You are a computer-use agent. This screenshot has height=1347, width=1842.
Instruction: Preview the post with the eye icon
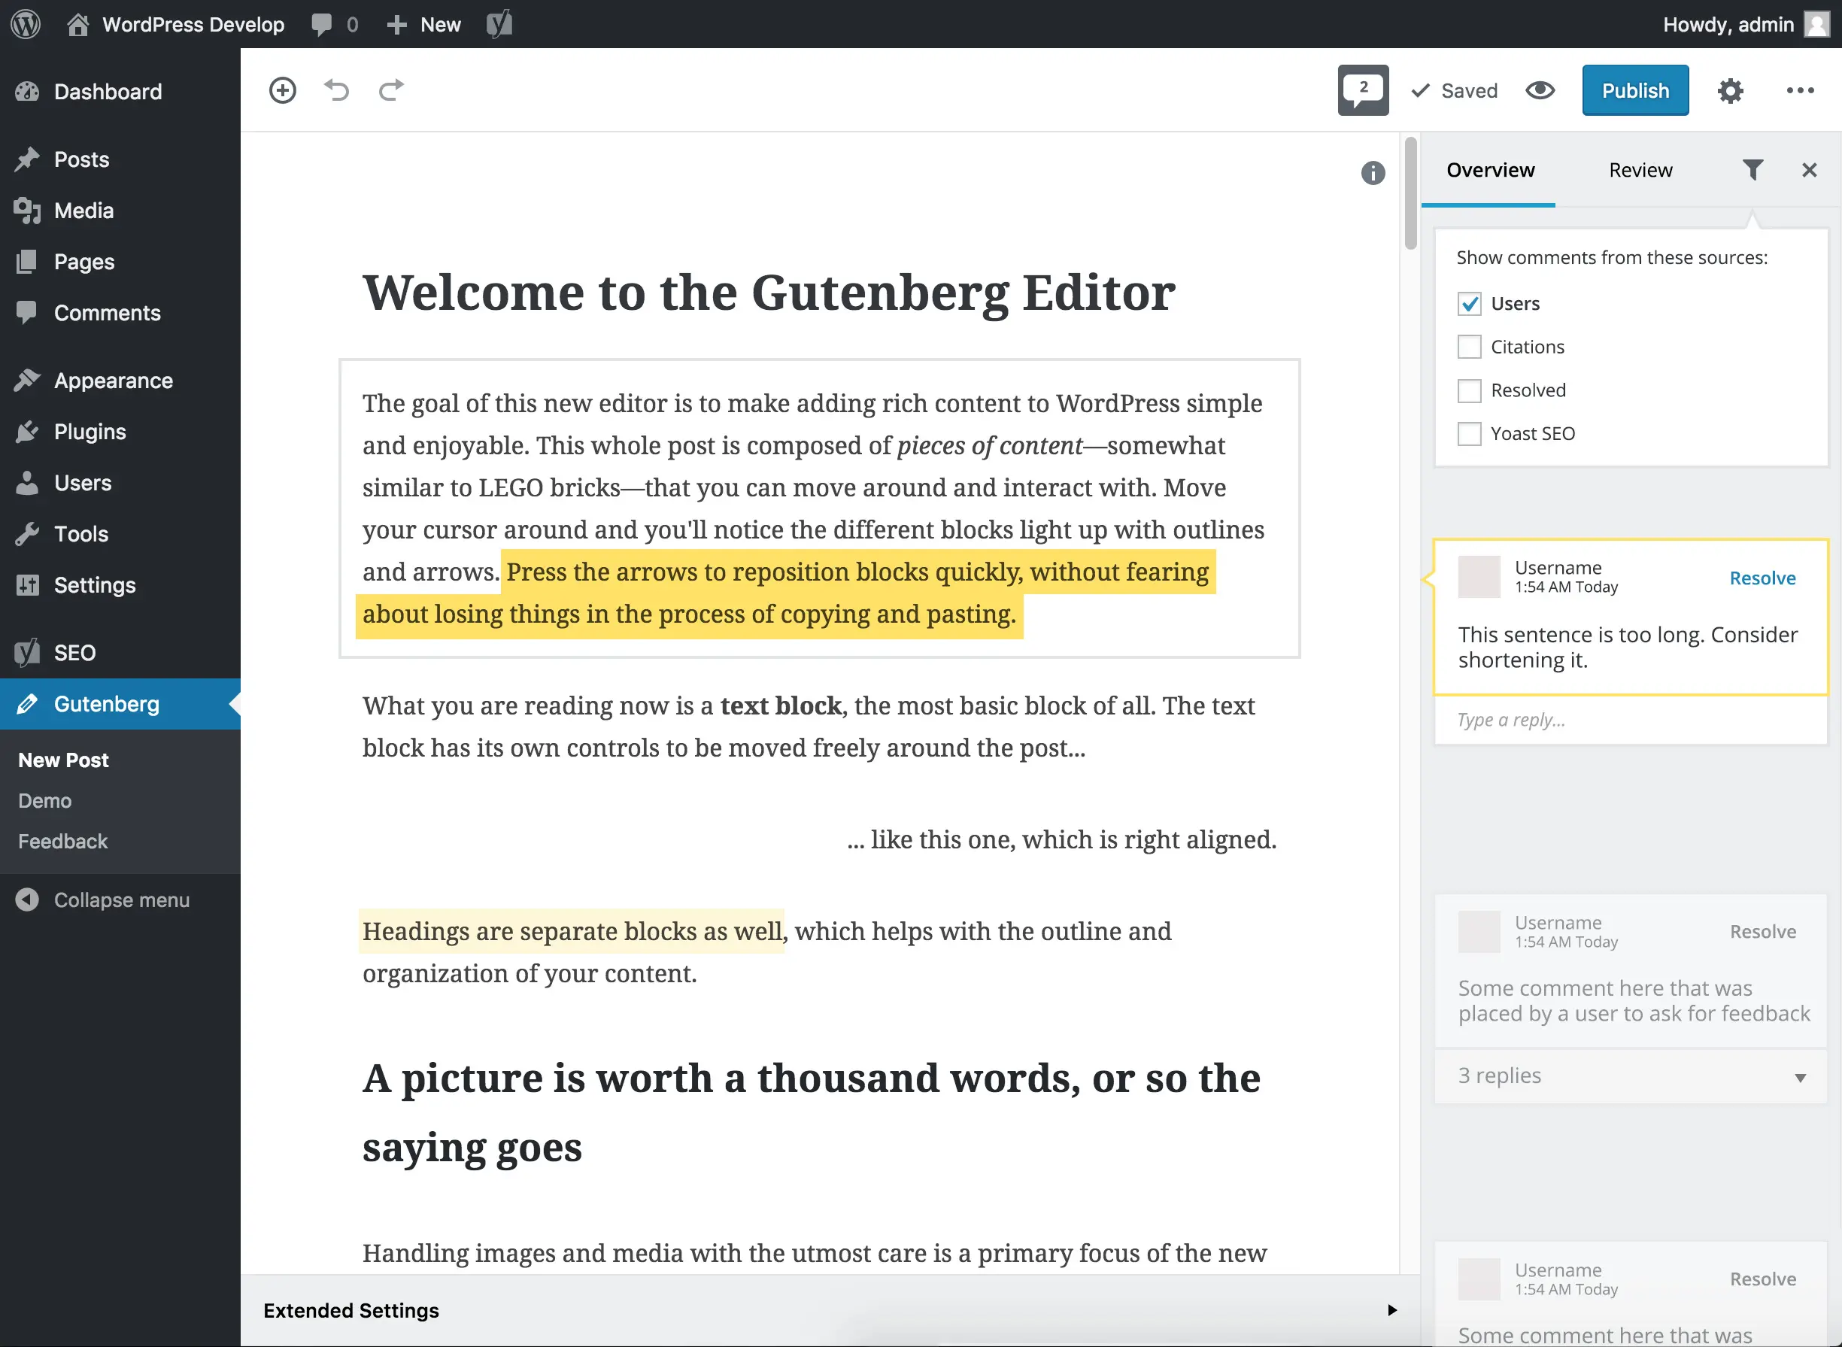click(1540, 89)
